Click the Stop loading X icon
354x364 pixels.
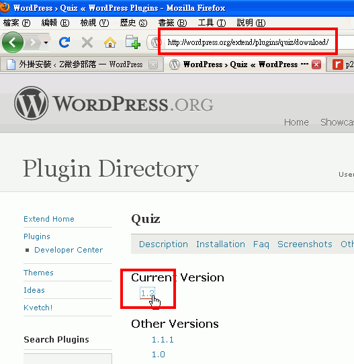pos(87,42)
